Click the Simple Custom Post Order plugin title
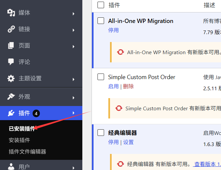221x170 pixels. pos(142,77)
